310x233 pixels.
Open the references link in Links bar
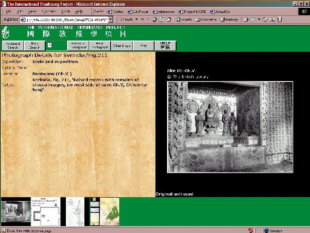pos(164,12)
